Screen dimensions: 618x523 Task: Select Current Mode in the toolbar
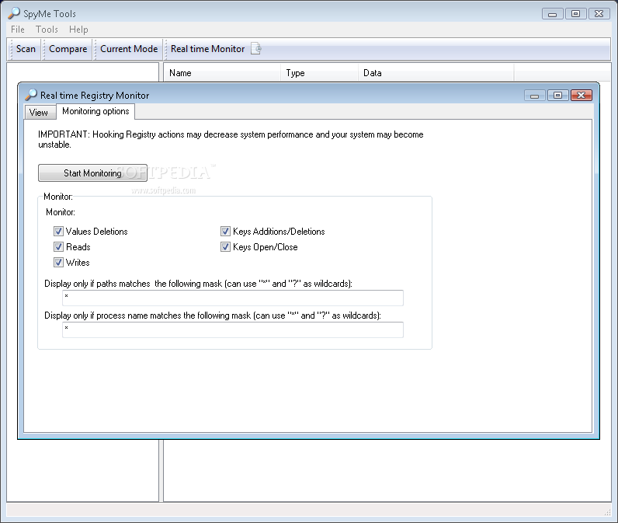coord(129,49)
